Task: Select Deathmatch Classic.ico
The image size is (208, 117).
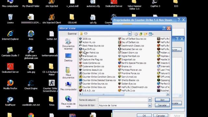Action: coord(131,45)
